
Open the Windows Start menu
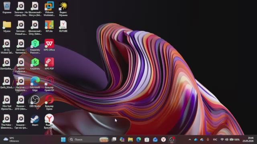coord(63,140)
